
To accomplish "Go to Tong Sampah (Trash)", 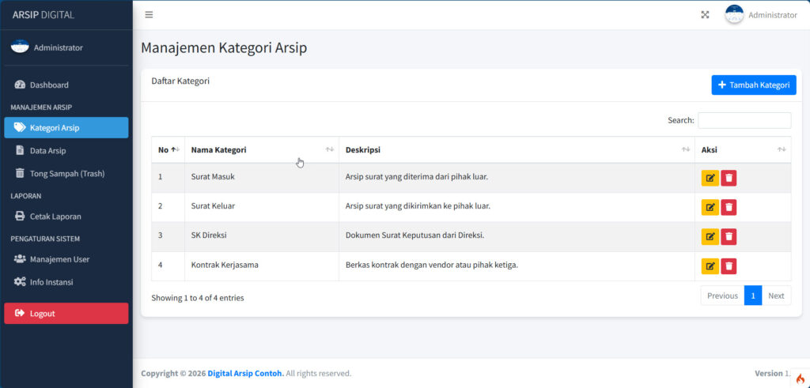I will (66, 173).
